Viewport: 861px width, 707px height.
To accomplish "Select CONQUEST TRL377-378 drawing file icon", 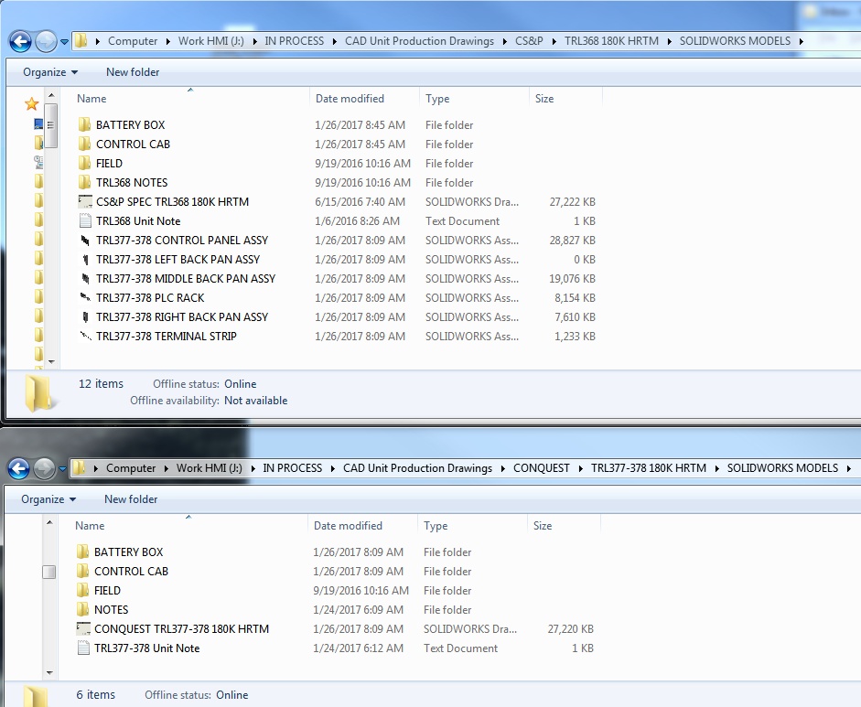I will (83, 628).
